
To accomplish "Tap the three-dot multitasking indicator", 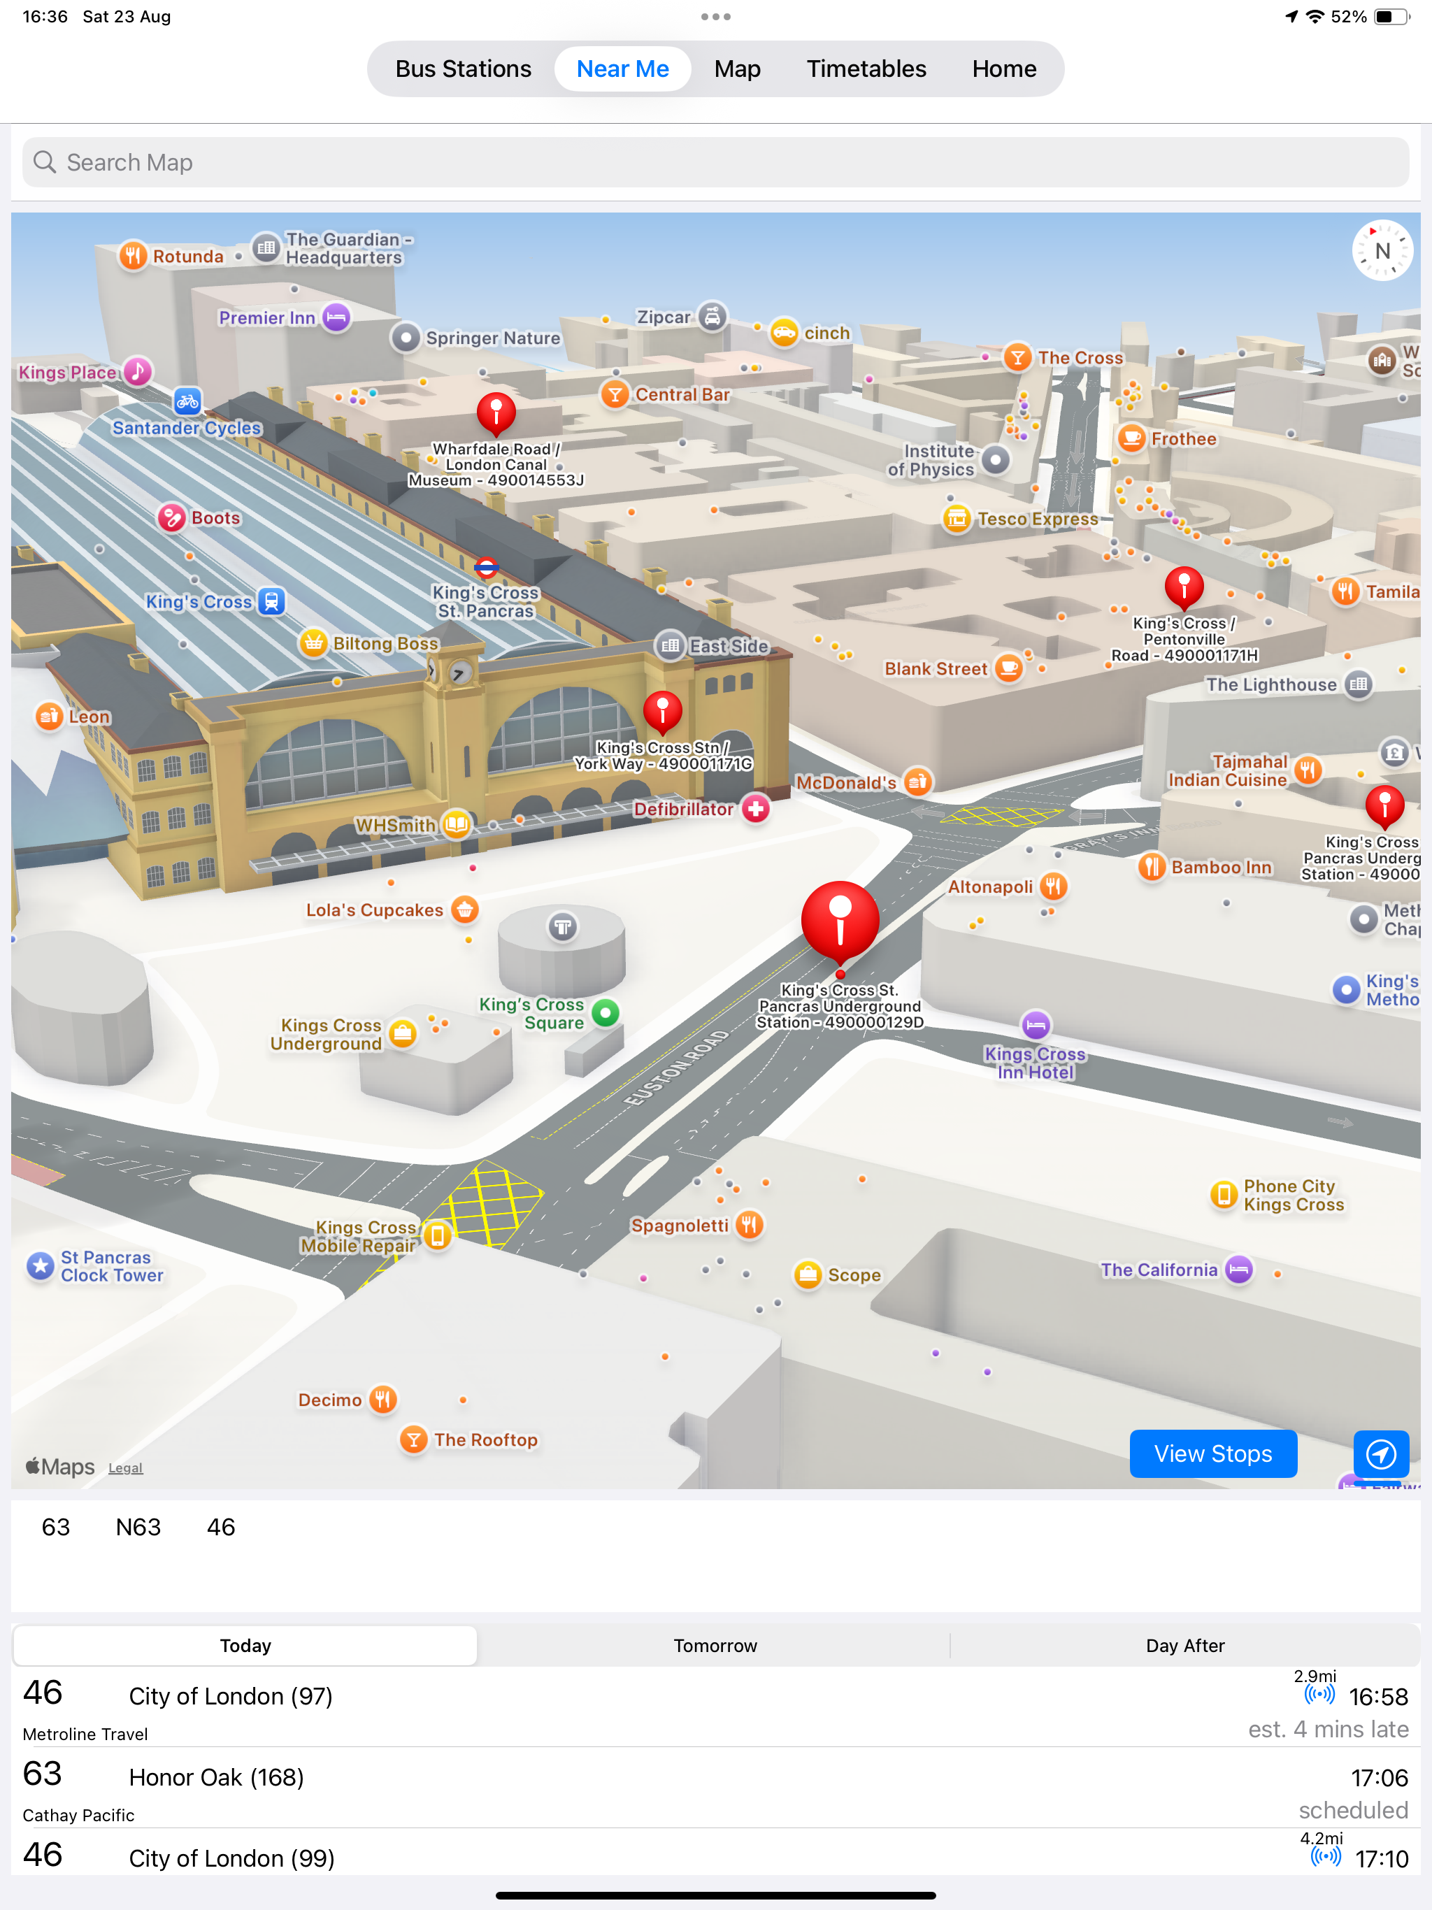I will pyautogui.click(x=715, y=16).
